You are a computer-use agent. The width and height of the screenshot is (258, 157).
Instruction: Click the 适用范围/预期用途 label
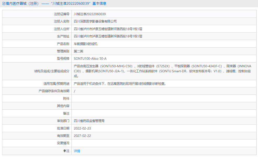[x=57, y=83]
